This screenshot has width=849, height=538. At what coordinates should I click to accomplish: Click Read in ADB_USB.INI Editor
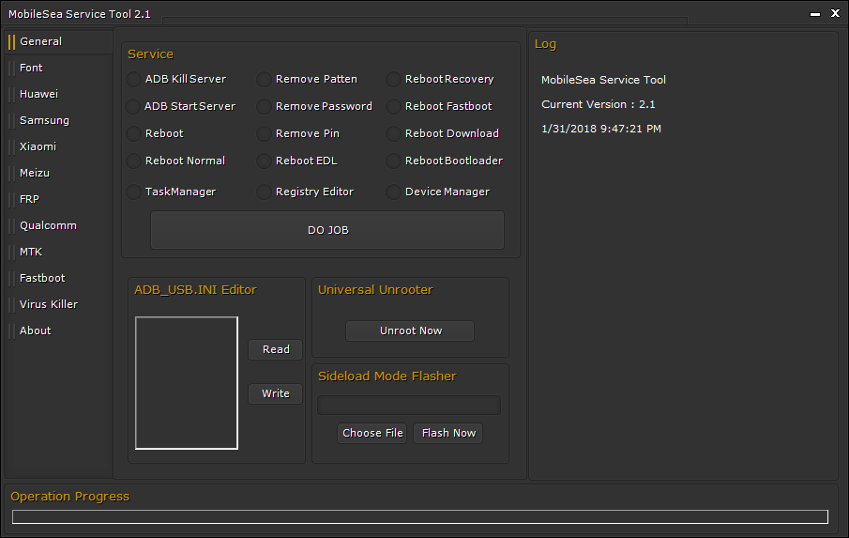276,350
